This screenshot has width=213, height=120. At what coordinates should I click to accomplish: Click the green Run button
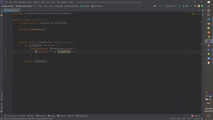coord(180,6)
